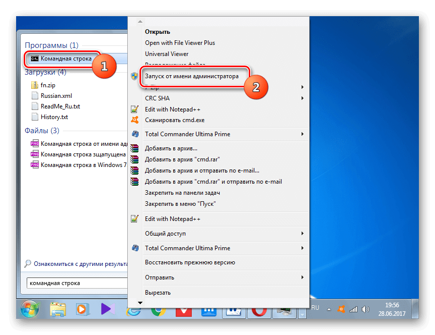Screen dimensions: 435x335
Task: Show hidden system tray icons
Action: 330,308
